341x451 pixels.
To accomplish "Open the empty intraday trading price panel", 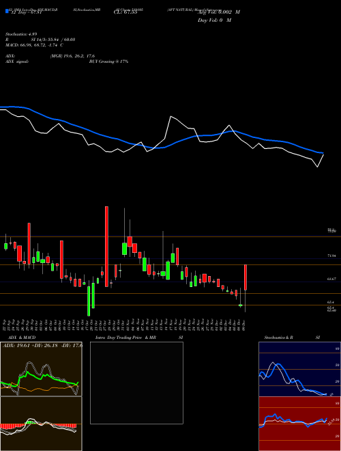I will point(136,383).
